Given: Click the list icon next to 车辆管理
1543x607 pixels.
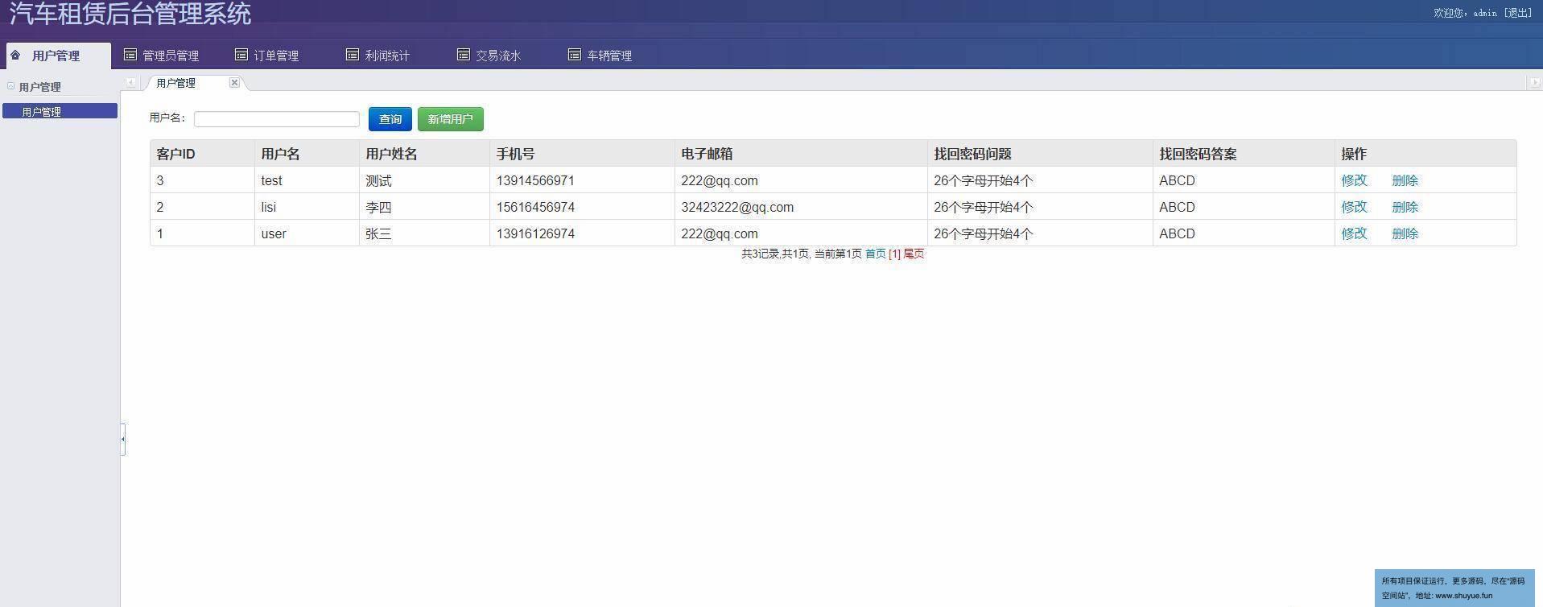Looking at the screenshot, I should (x=574, y=55).
